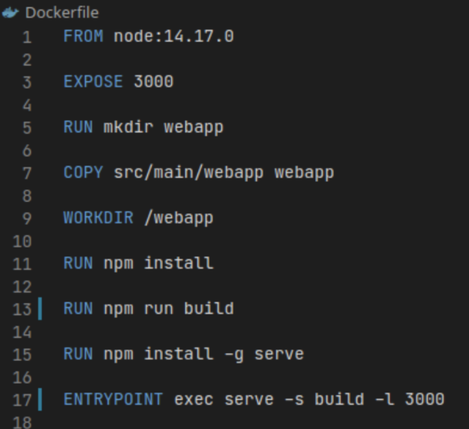Click empty line 18 at file end
This screenshot has height=429, width=469.
point(212,421)
